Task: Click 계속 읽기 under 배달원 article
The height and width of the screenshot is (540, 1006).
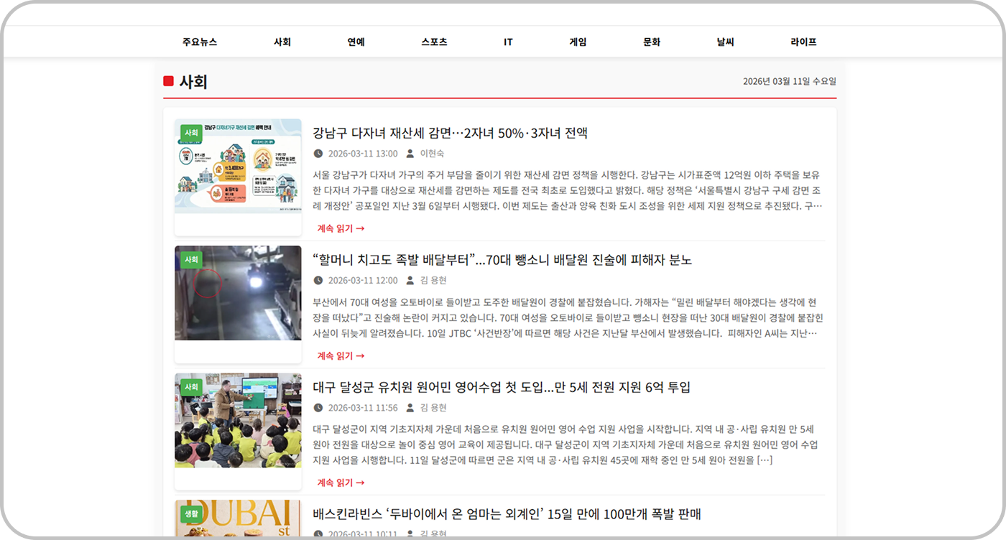Action: 341,355
